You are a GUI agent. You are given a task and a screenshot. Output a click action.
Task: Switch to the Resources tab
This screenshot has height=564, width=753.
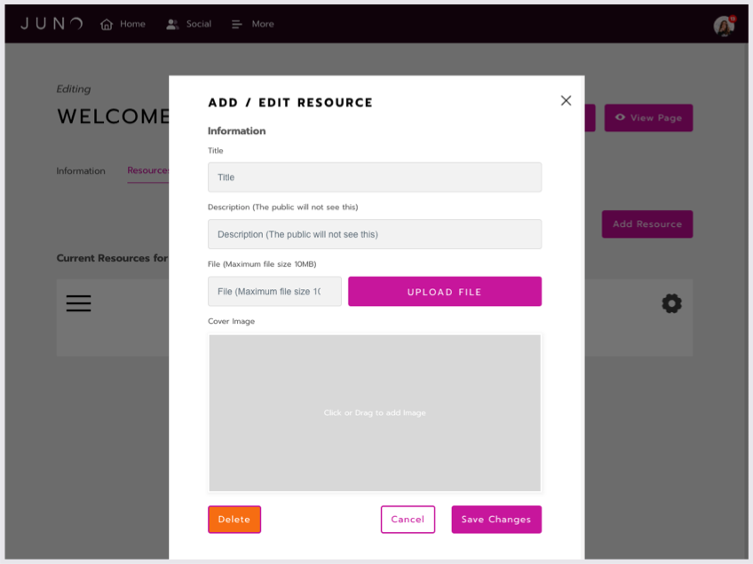[148, 171]
